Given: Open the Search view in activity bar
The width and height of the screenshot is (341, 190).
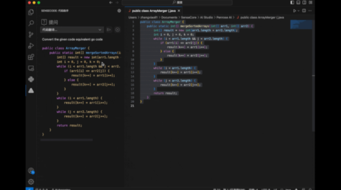Looking at the screenshot, I should (31, 23).
